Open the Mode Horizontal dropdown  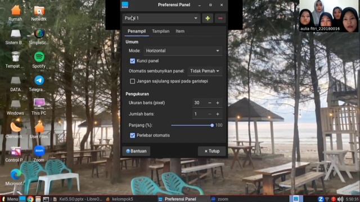tap(183, 51)
